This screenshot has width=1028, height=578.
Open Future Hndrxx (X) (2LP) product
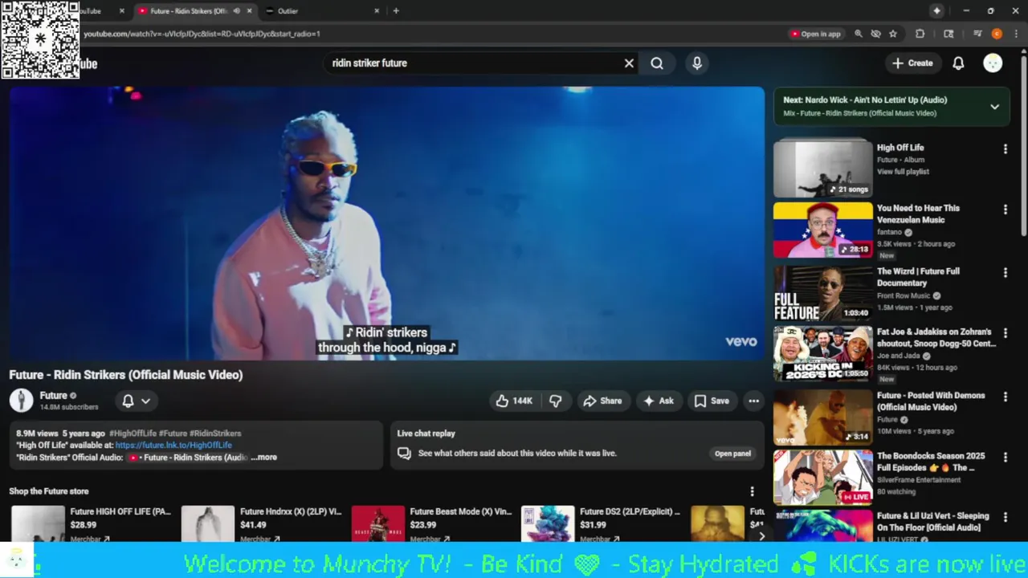(261, 523)
